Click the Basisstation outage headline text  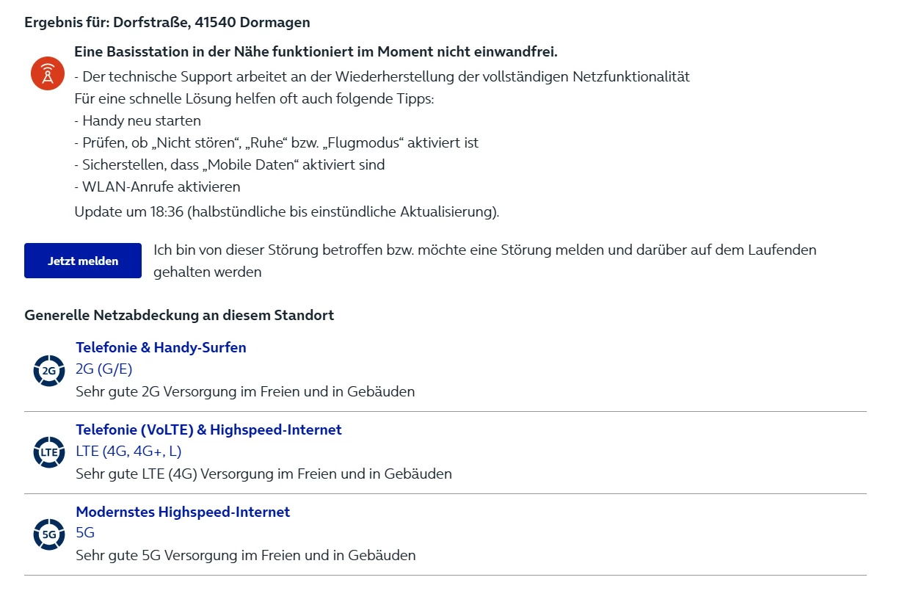(x=316, y=51)
